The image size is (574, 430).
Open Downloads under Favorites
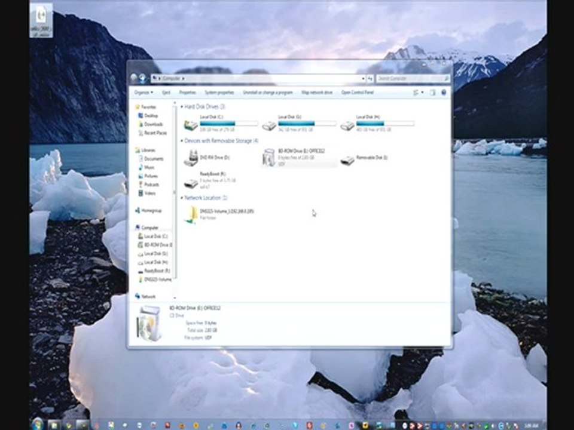pos(151,124)
